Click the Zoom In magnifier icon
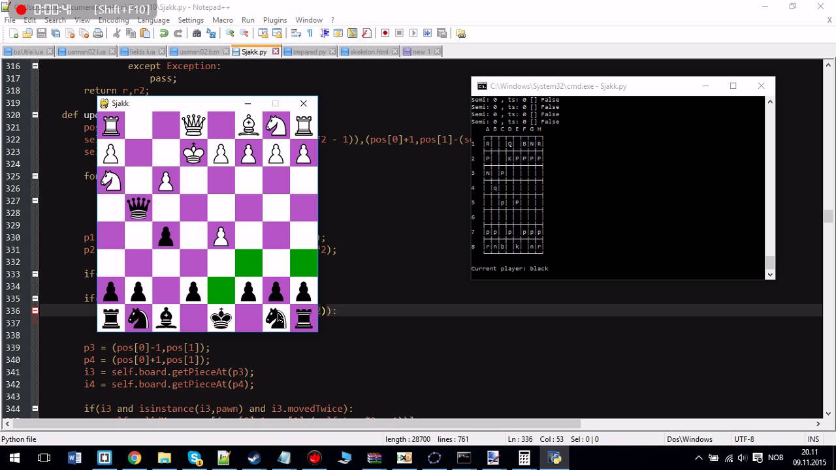The width and height of the screenshot is (836, 470). 230,33
